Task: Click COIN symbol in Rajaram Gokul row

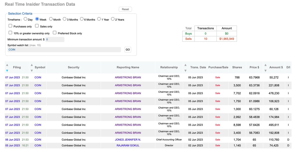Action: click(x=38, y=145)
